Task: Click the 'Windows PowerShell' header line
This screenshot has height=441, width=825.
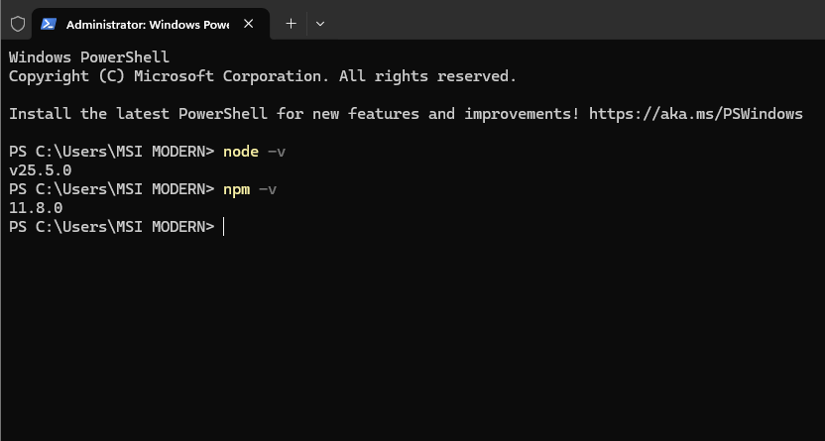Action: point(89,56)
